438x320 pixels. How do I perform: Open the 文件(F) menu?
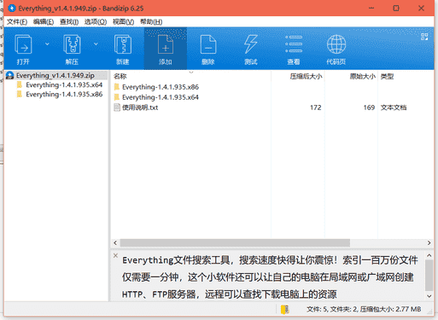coord(17,22)
